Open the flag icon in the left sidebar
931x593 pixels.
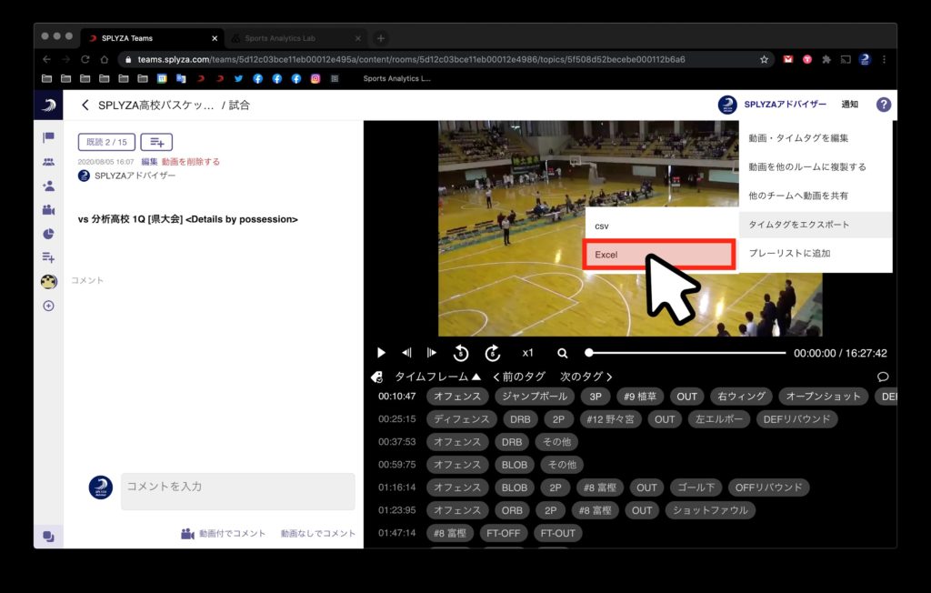click(x=49, y=137)
